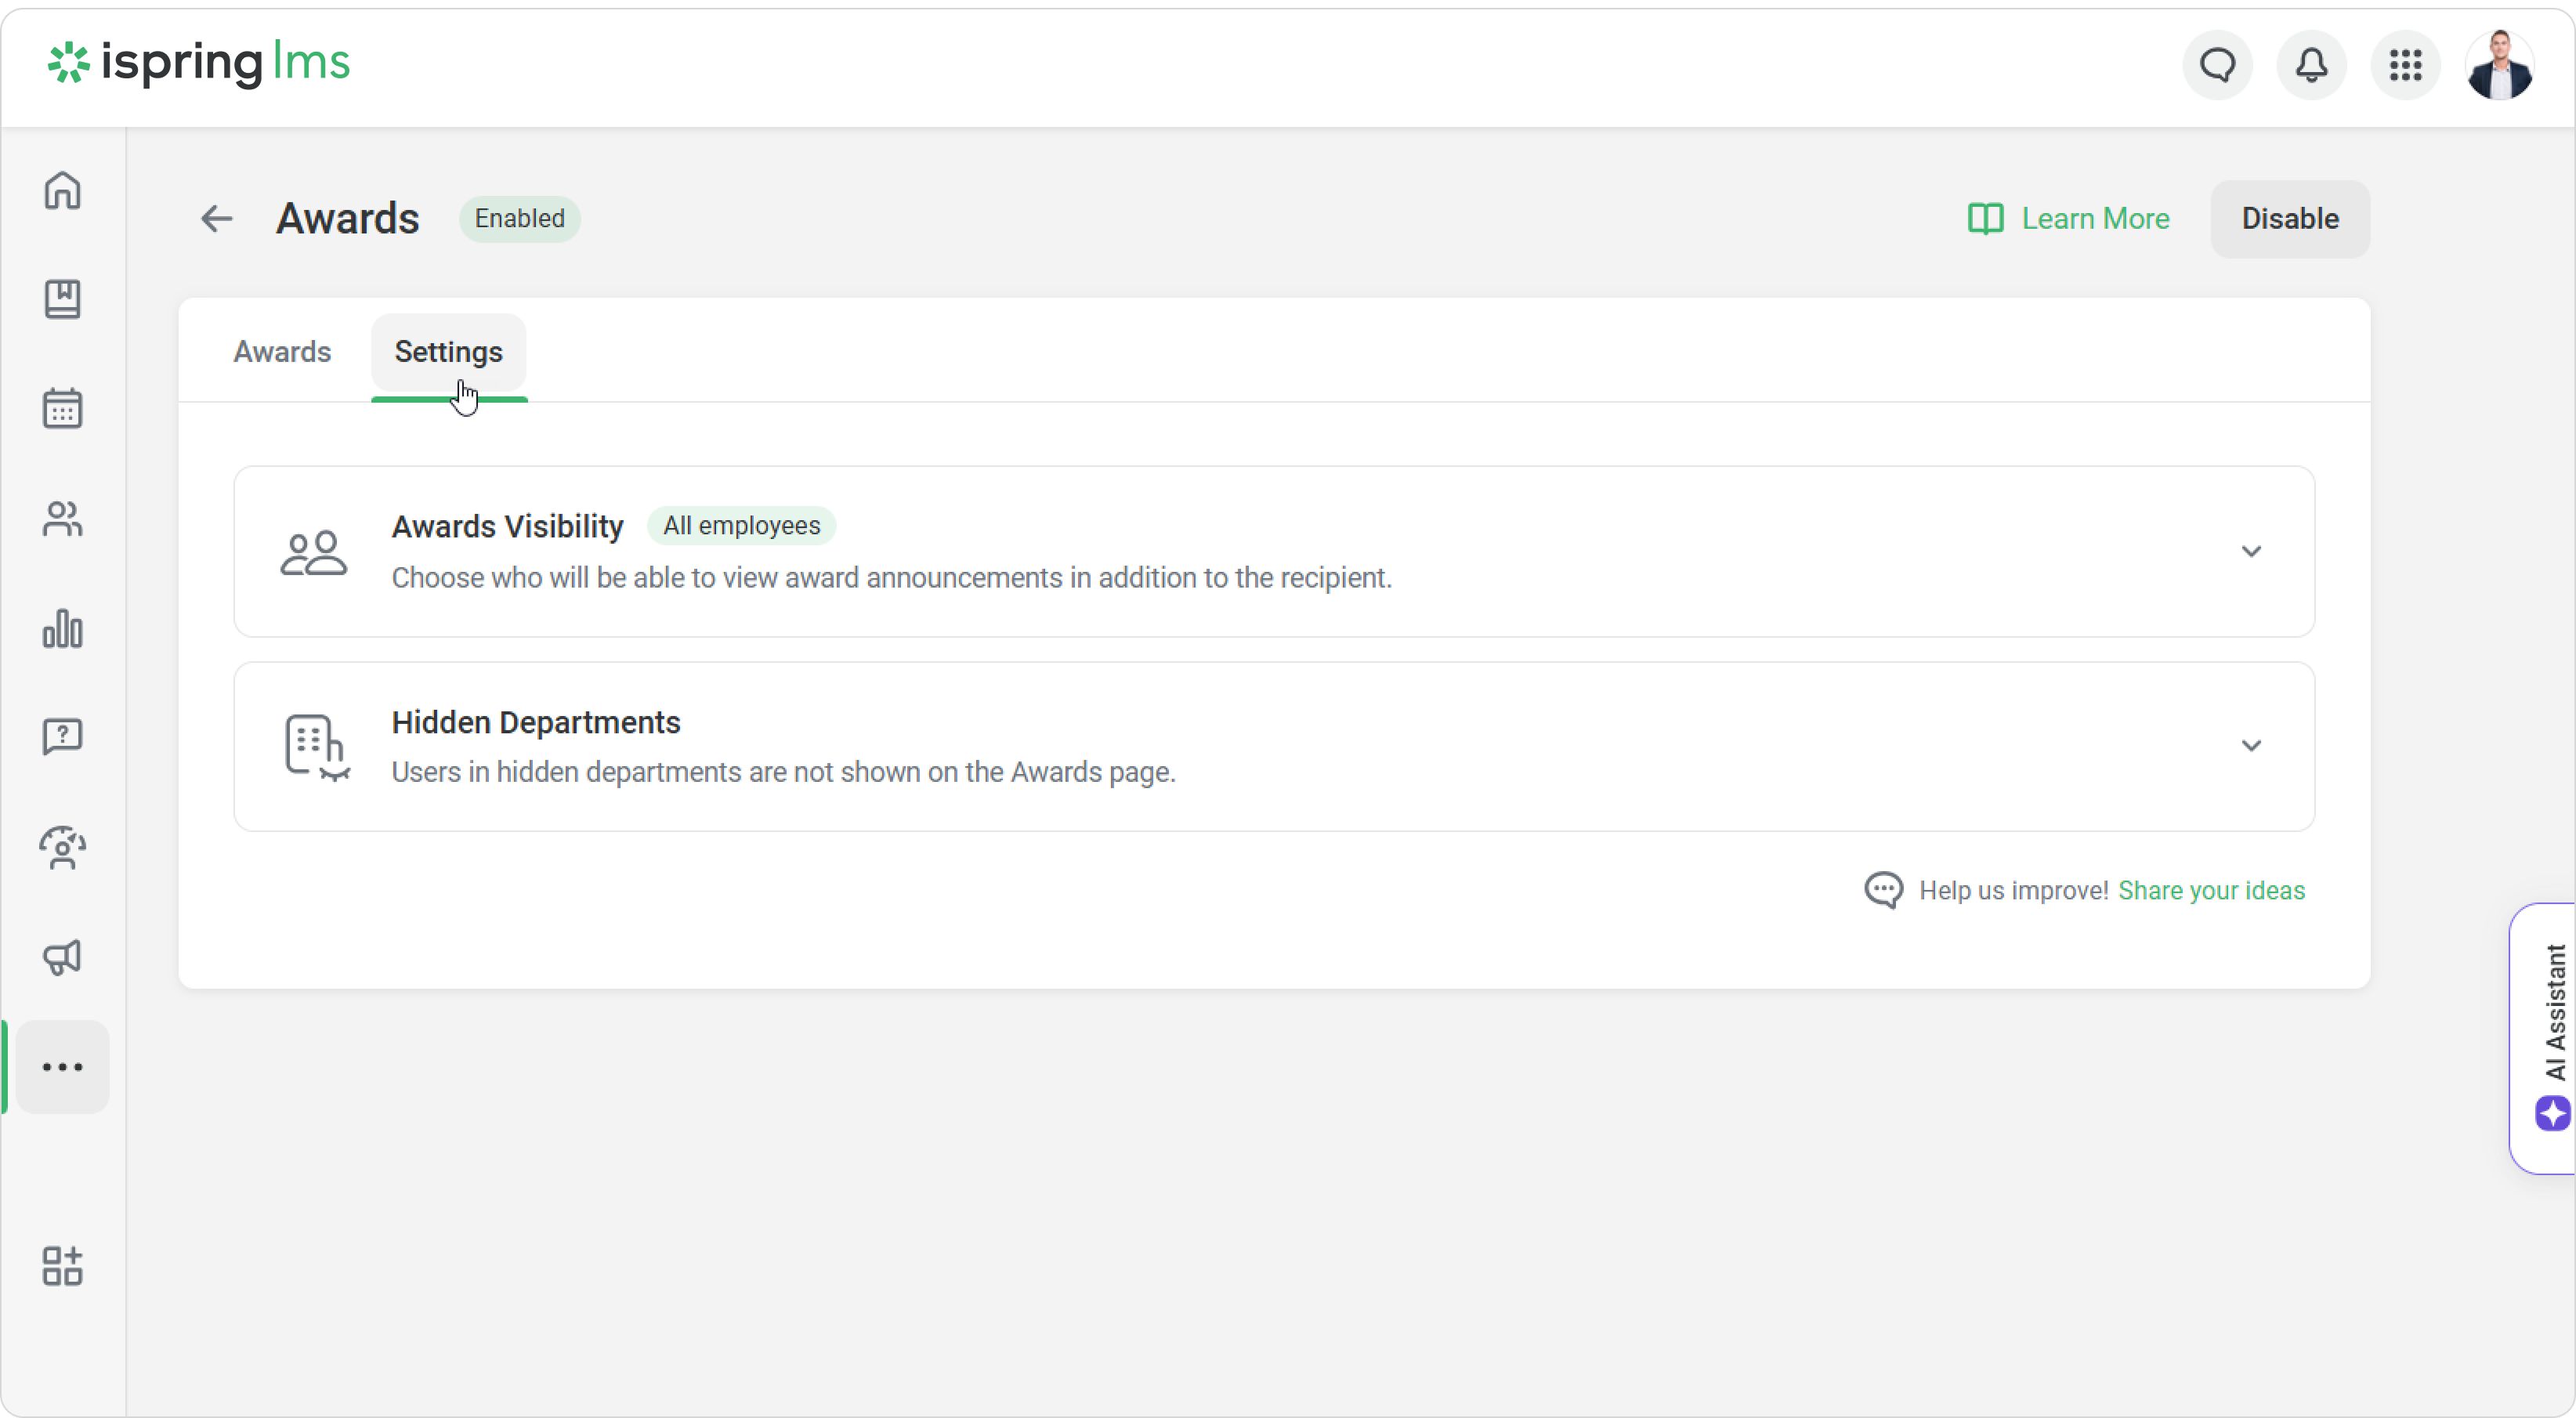The width and height of the screenshot is (2576, 1418).
Task: Select the Settings tab
Action: (x=448, y=352)
